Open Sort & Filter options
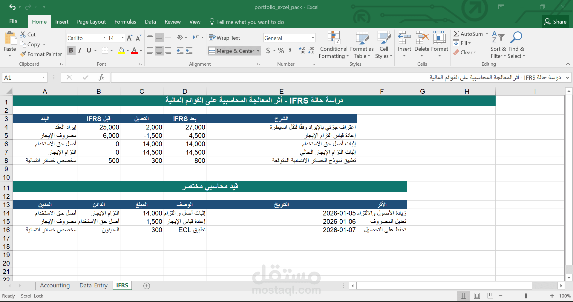This screenshot has height=302, width=573. point(498,45)
